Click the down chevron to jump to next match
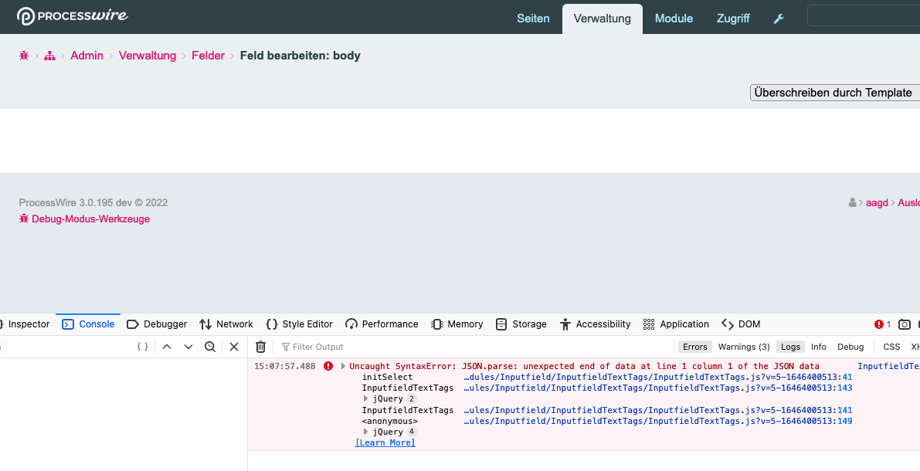The height and width of the screenshot is (471, 920). tap(188, 347)
